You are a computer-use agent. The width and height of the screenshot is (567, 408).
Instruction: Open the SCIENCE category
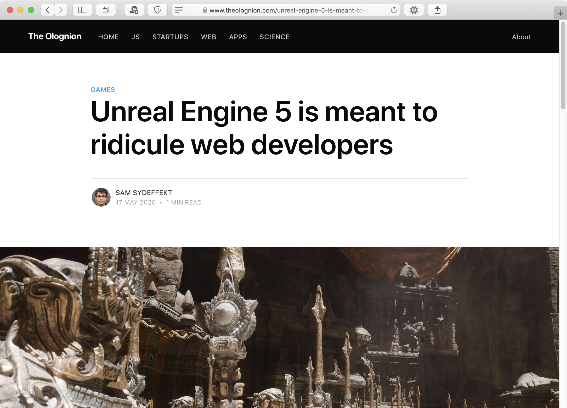(x=274, y=37)
